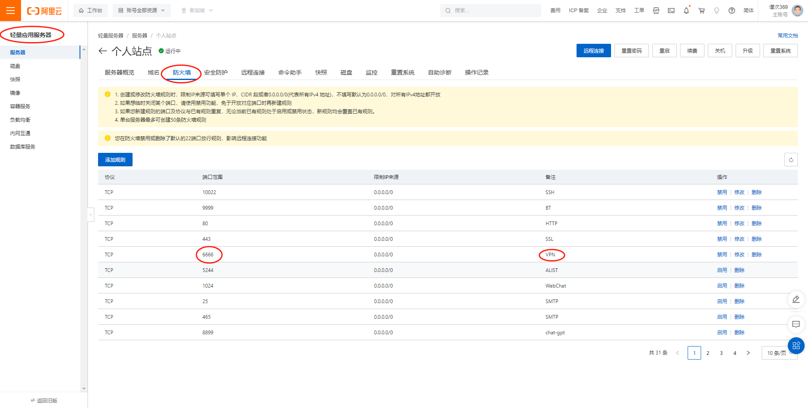Go to page 2 of rules
Screen dimensions: 808x408
pos(708,353)
